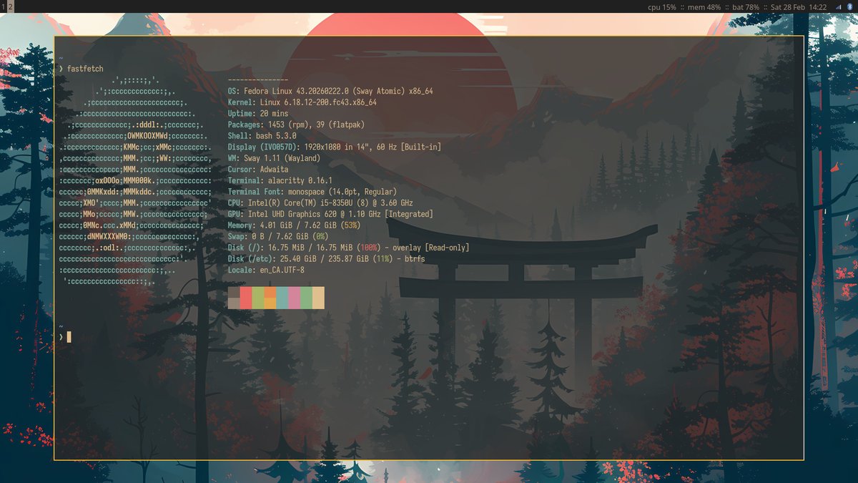The image size is (858, 483).
Task: Select the olive green color block
Action: click(258, 298)
